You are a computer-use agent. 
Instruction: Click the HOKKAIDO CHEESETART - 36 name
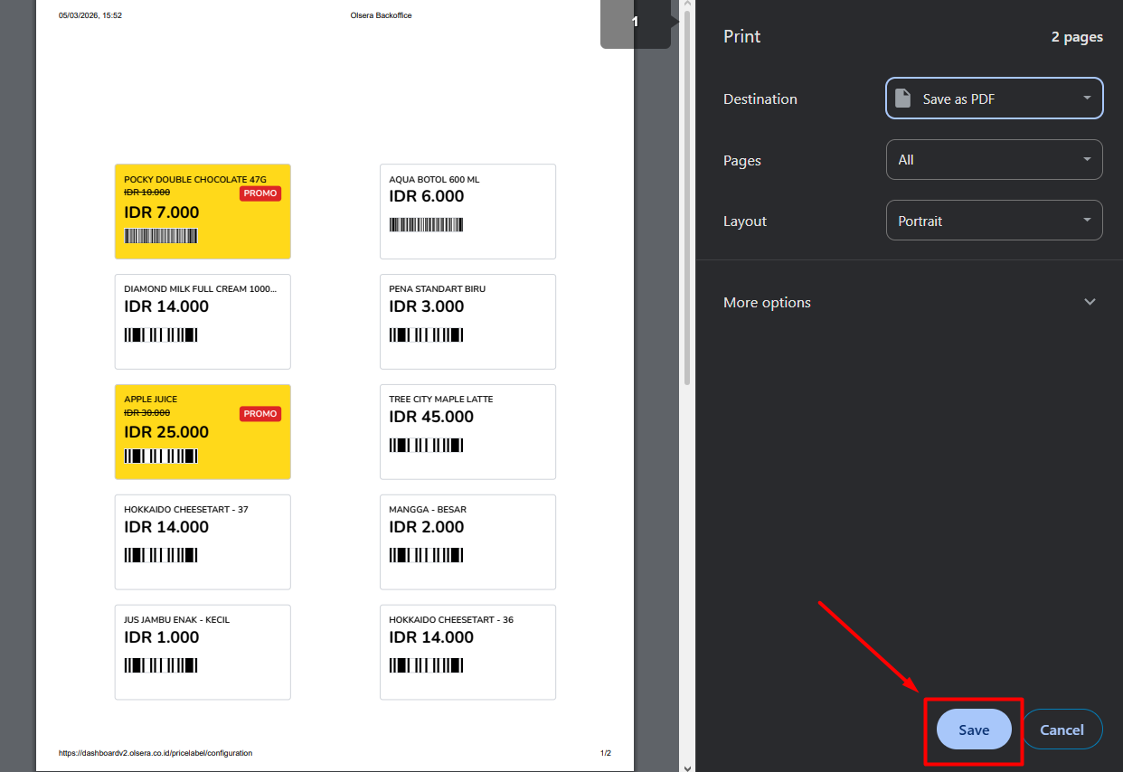(x=451, y=620)
